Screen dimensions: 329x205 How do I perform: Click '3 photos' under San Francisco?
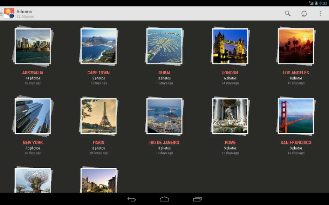pos(296,148)
